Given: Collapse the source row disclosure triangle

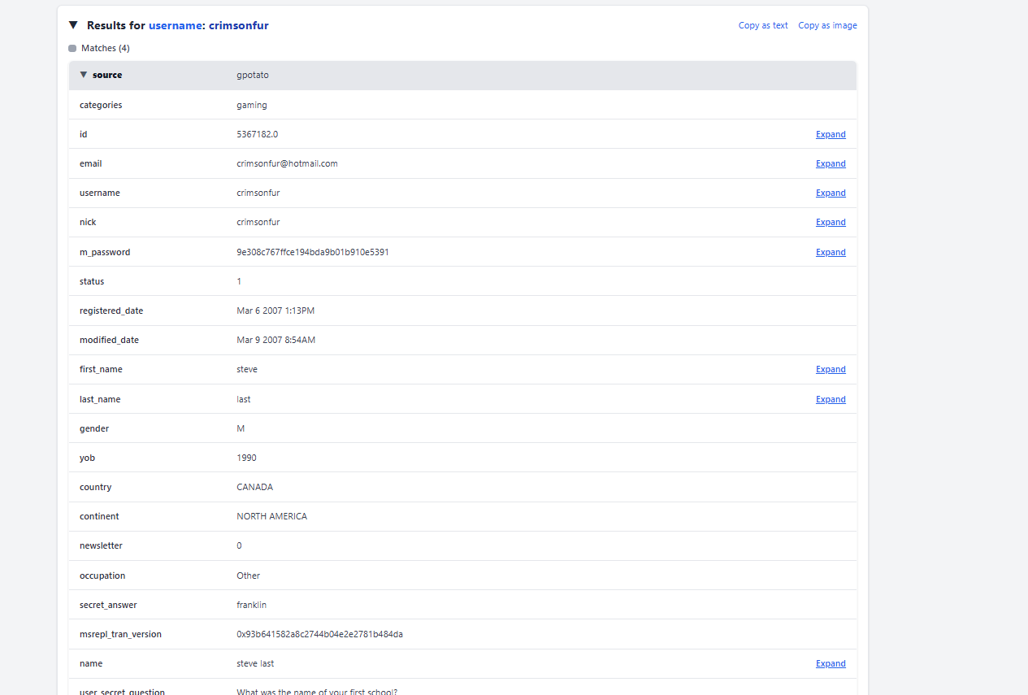Looking at the screenshot, I should click(83, 75).
